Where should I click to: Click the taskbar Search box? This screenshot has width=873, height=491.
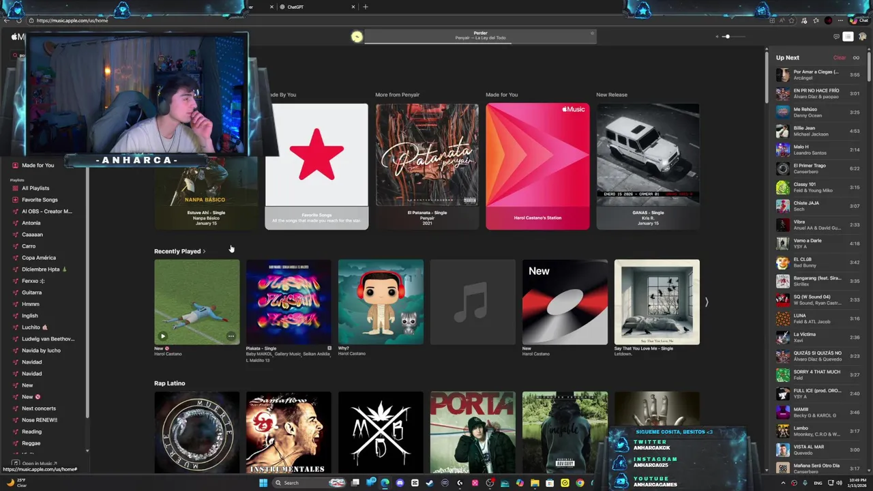coord(308,483)
